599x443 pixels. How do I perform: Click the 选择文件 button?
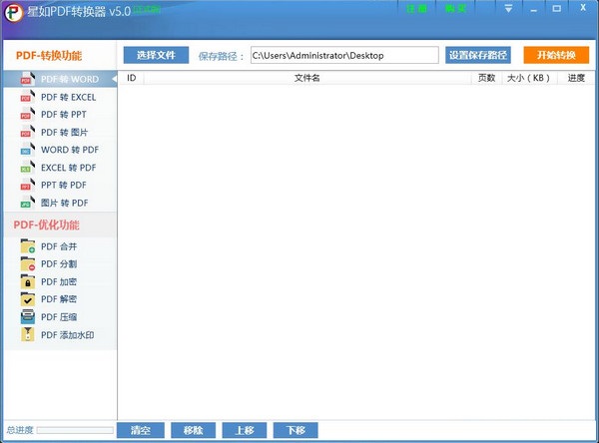[156, 55]
